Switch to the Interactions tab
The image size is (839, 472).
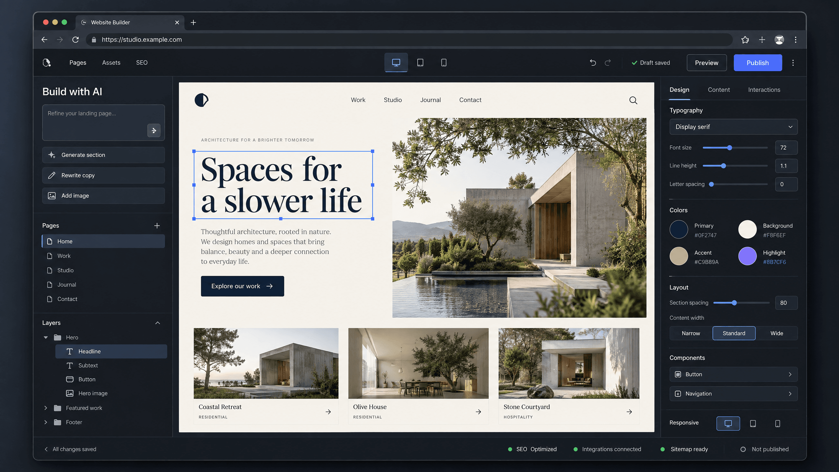click(x=764, y=90)
